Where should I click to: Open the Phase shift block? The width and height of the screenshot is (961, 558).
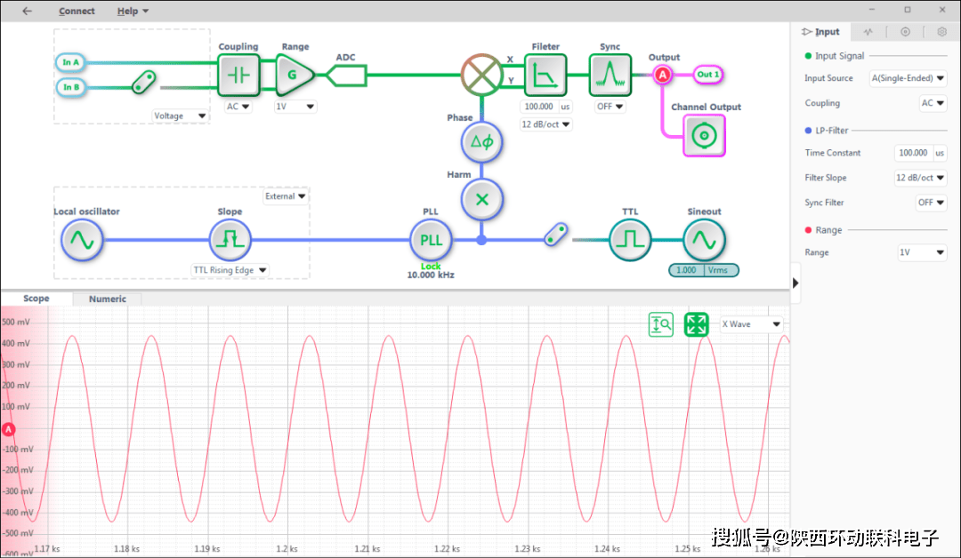481,142
